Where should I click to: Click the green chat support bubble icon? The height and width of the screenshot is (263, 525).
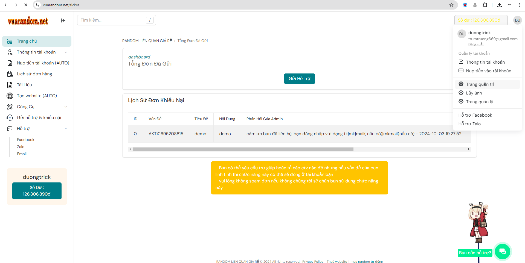click(x=502, y=251)
